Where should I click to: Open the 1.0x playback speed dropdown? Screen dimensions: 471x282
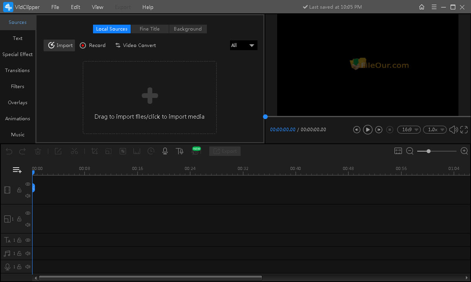[x=434, y=129]
